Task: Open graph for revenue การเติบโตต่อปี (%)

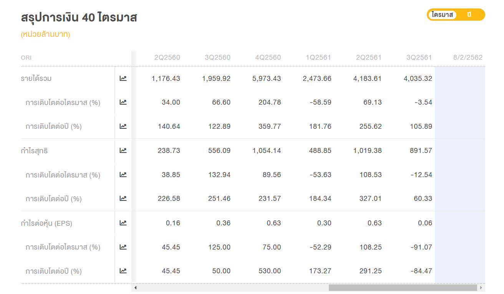Action: pos(123,126)
